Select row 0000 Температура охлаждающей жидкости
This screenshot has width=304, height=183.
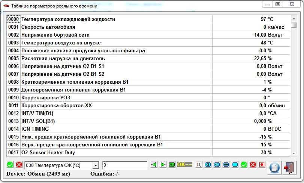point(148,19)
